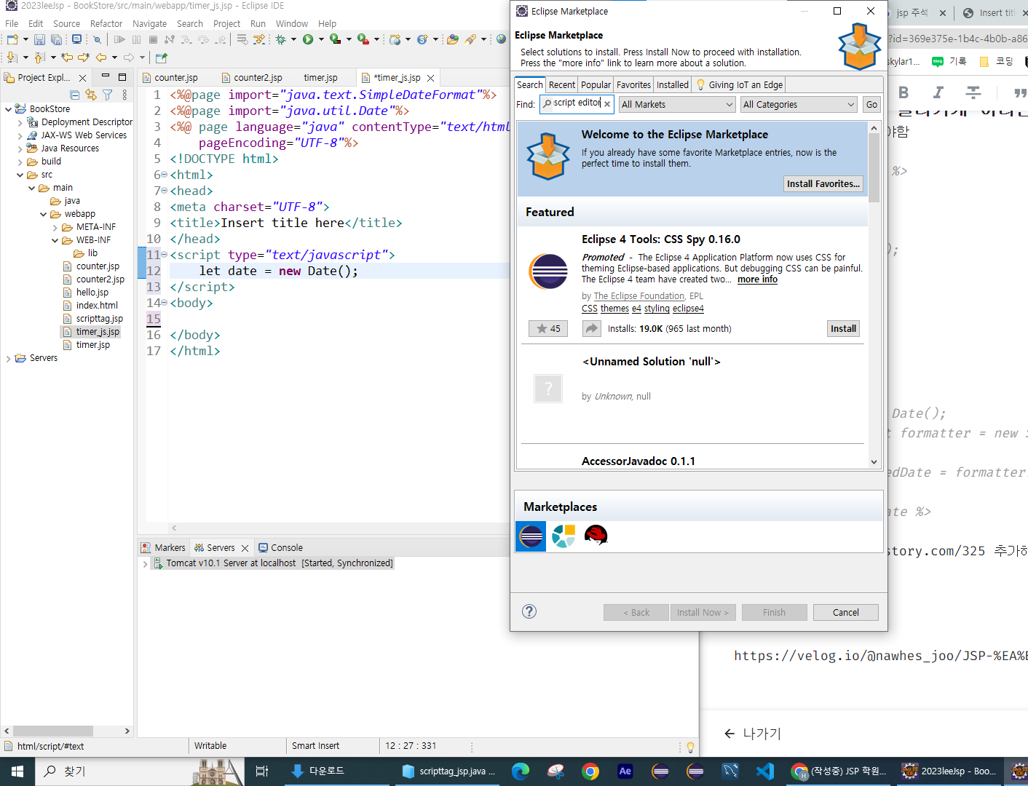Click the Save icon in Eclipse toolbar
The width and height of the screenshot is (1028, 786).
click(39, 39)
